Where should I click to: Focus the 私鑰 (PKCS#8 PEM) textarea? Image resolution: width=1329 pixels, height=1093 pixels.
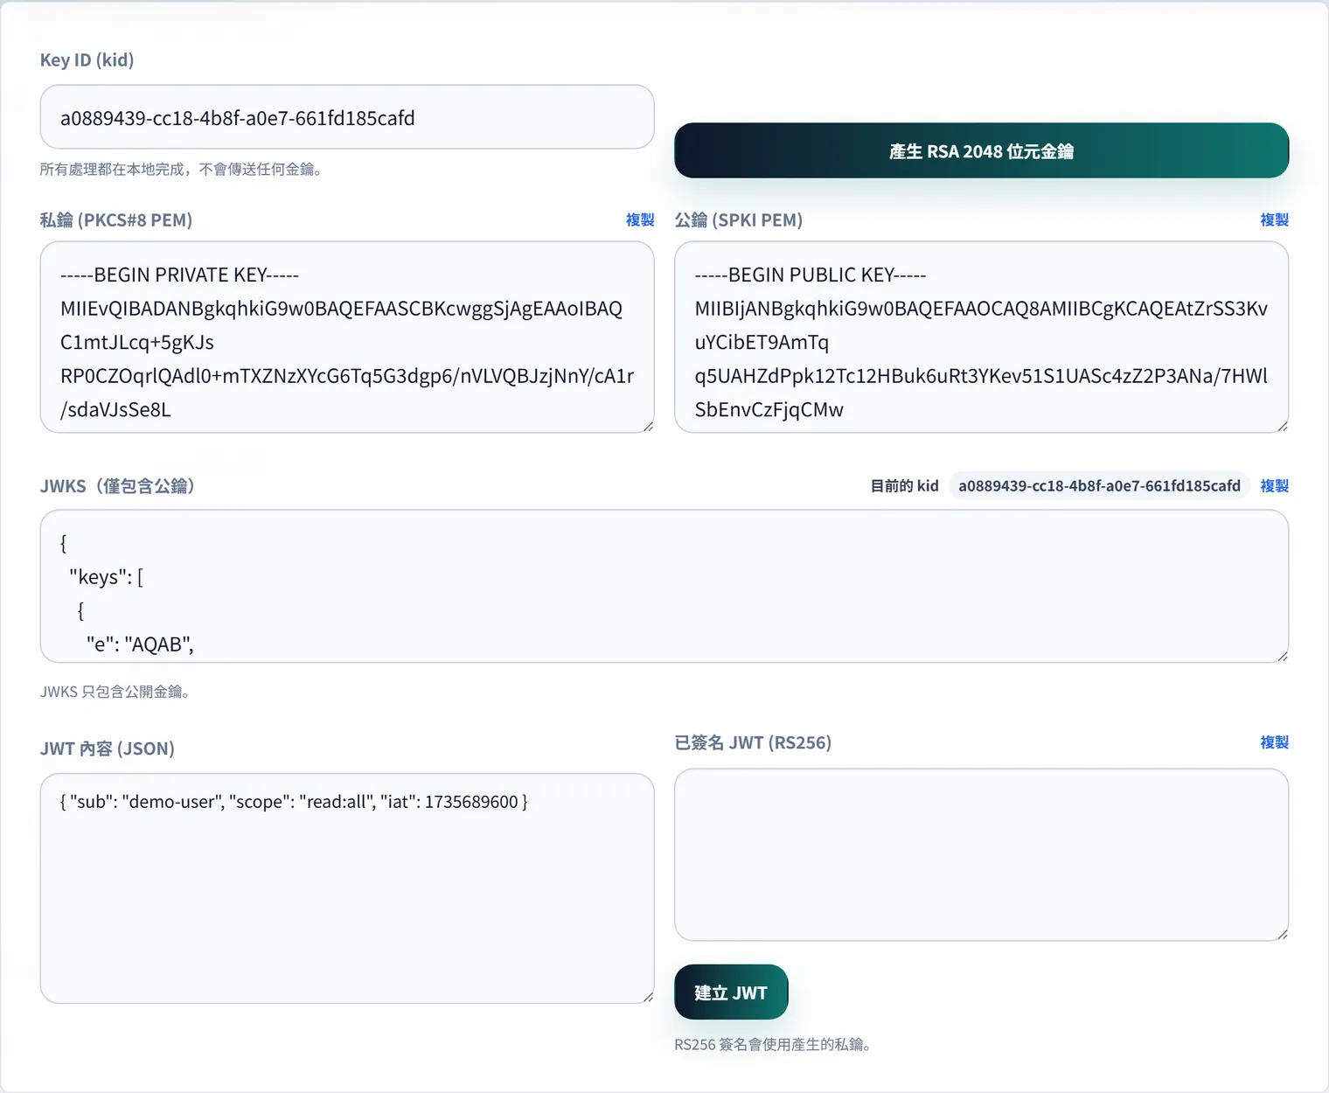(x=347, y=338)
